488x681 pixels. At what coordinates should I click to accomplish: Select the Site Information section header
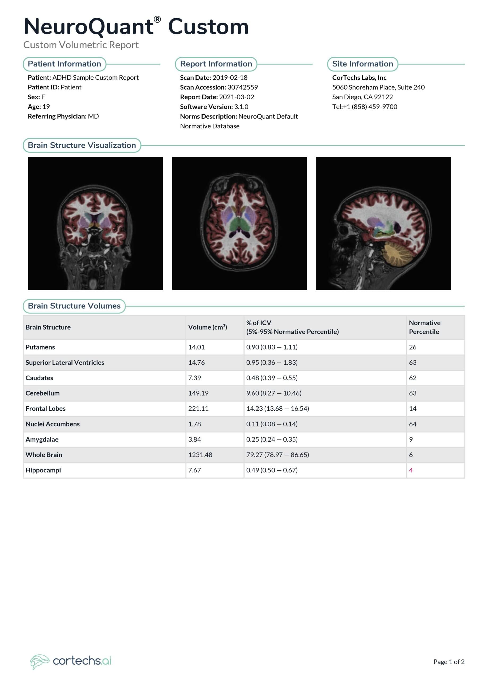point(362,64)
